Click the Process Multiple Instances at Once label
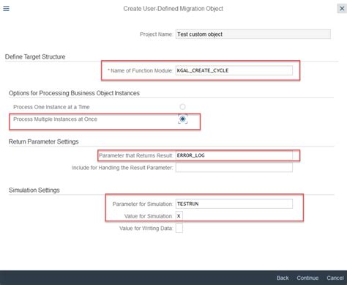This screenshot has width=347, height=285. (x=55, y=119)
